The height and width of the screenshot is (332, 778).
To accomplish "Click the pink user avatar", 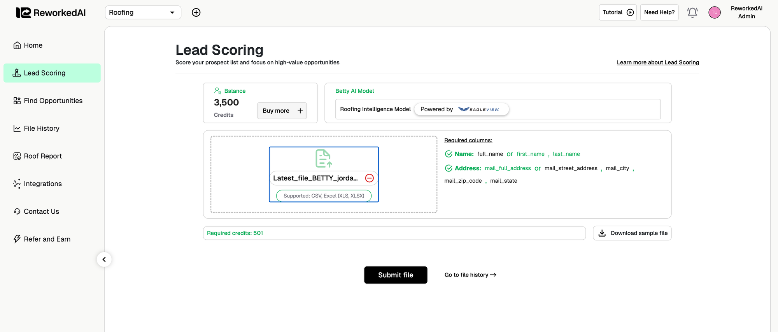I will pyautogui.click(x=714, y=12).
